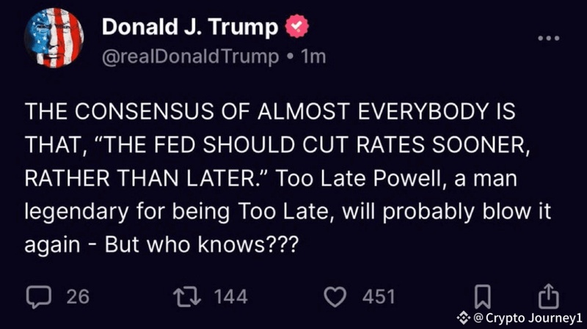Image resolution: width=587 pixels, height=329 pixels.
Task: Bookmark this post
Action: pyautogui.click(x=482, y=296)
